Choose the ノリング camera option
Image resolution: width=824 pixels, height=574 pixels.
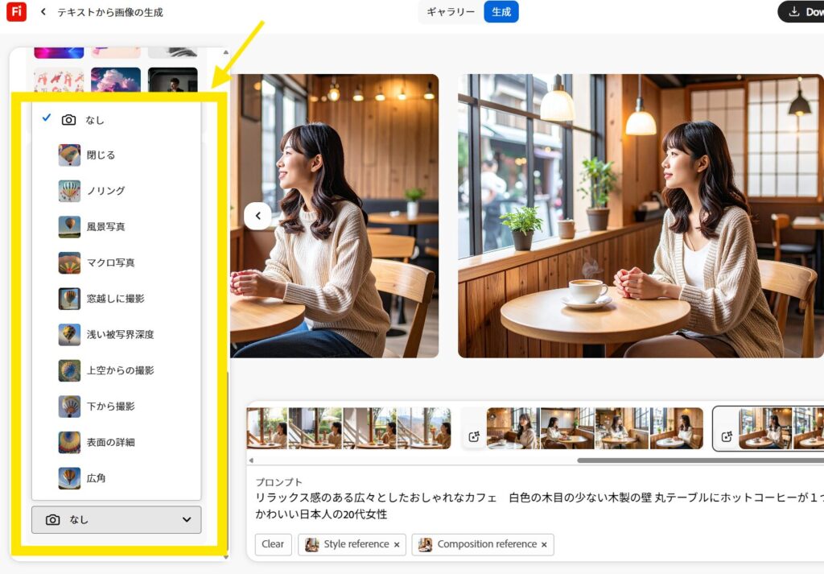pyautogui.click(x=116, y=191)
